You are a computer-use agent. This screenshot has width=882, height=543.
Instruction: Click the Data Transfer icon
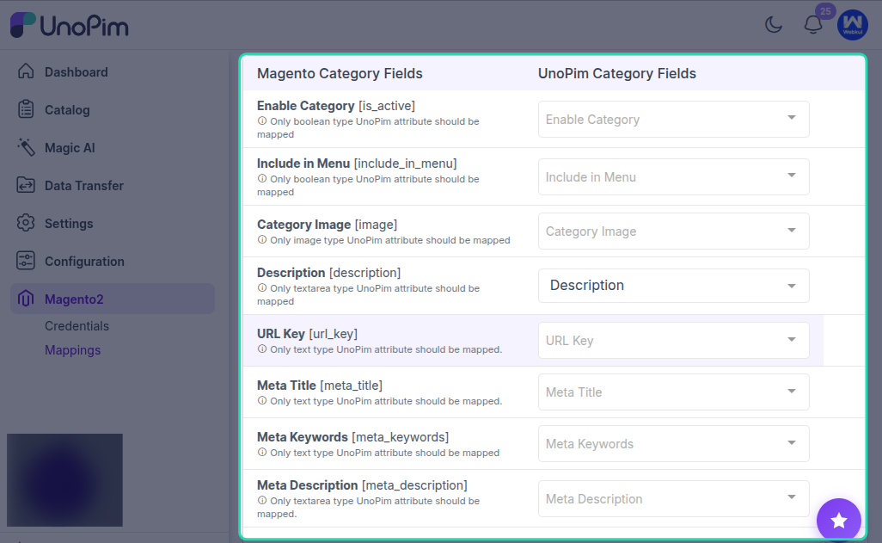[26, 185]
